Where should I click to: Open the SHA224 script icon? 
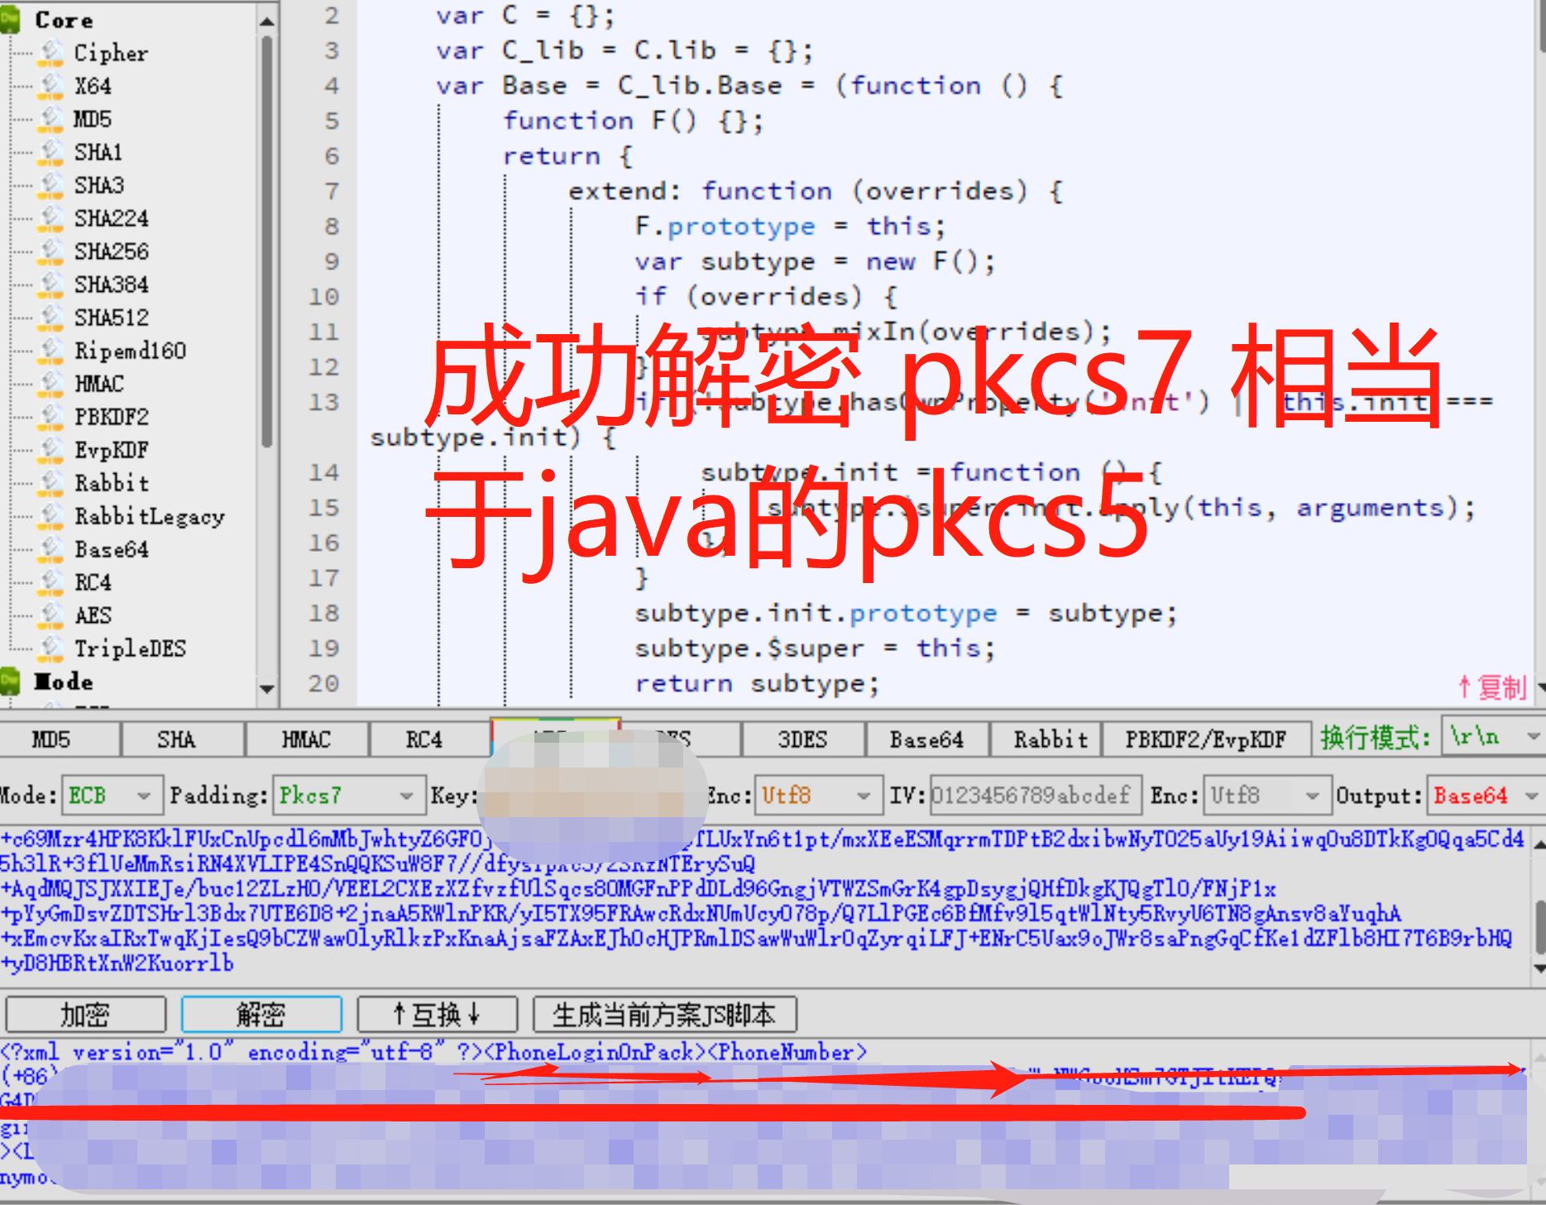(x=50, y=218)
